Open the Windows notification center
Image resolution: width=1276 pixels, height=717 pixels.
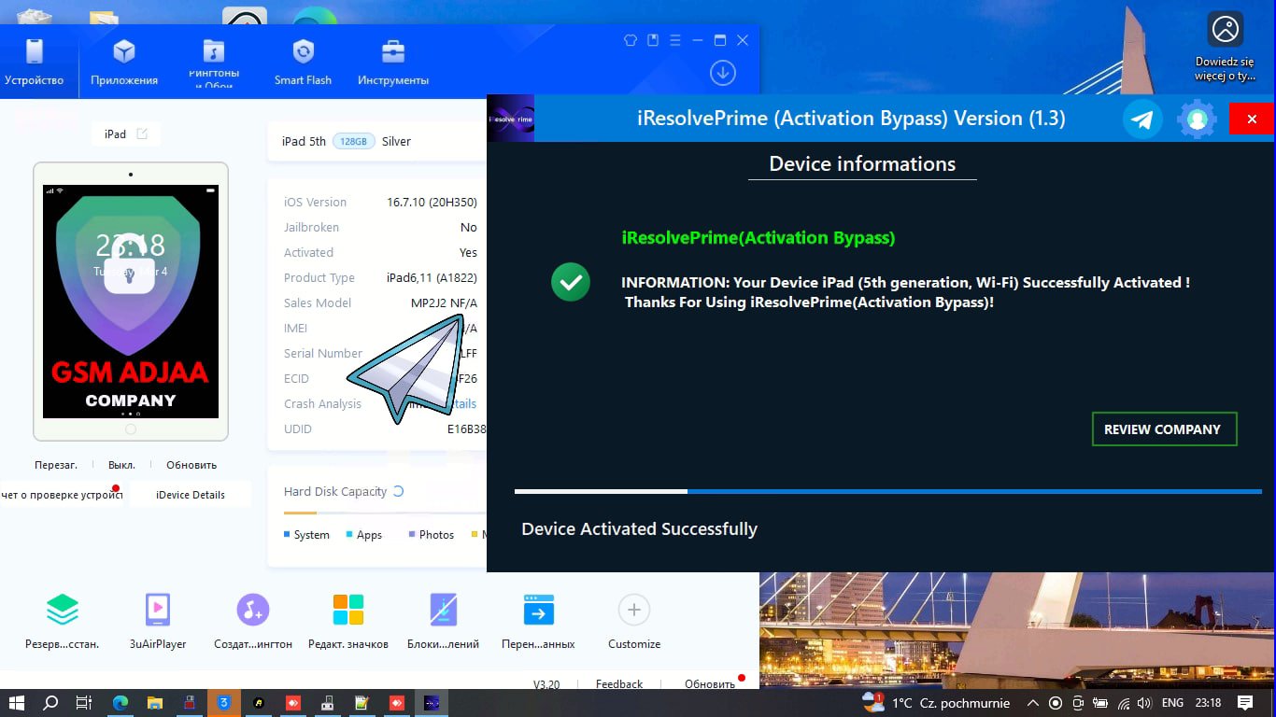point(1245,703)
